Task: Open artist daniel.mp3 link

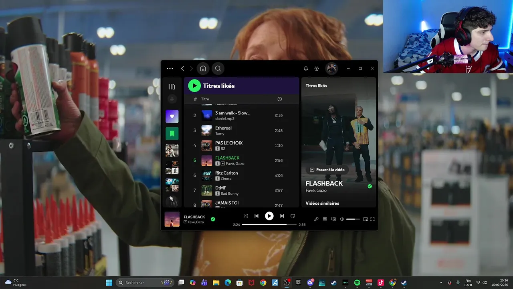Action: point(225,119)
